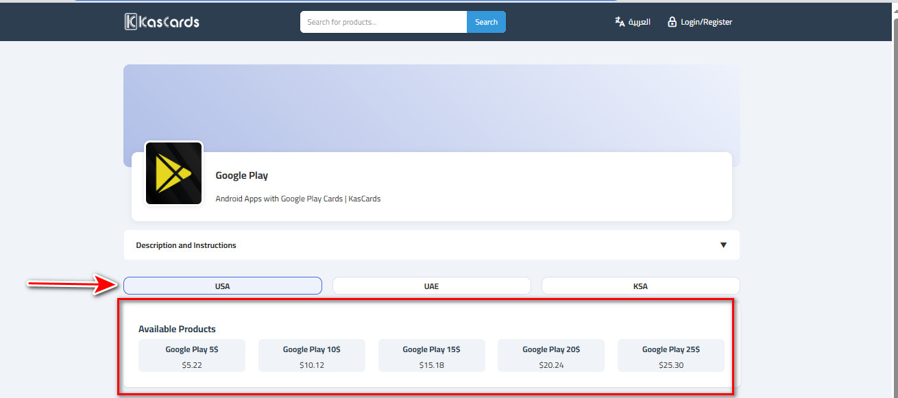Choose the Google Play 5$ product card
The width and height of the screenshot is (898, 398).
192,356
